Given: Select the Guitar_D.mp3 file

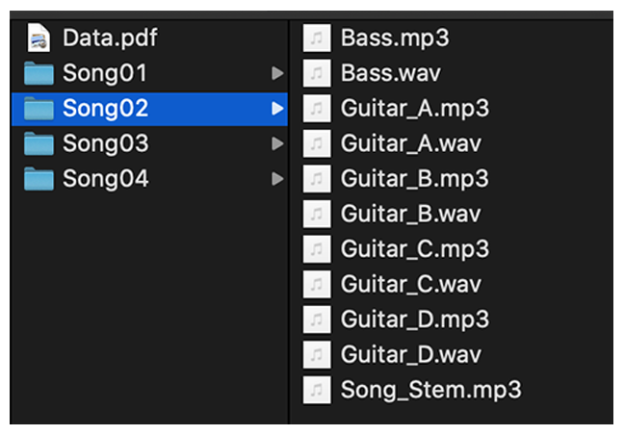Looking at the screenshot, I should tap(415, 320).
